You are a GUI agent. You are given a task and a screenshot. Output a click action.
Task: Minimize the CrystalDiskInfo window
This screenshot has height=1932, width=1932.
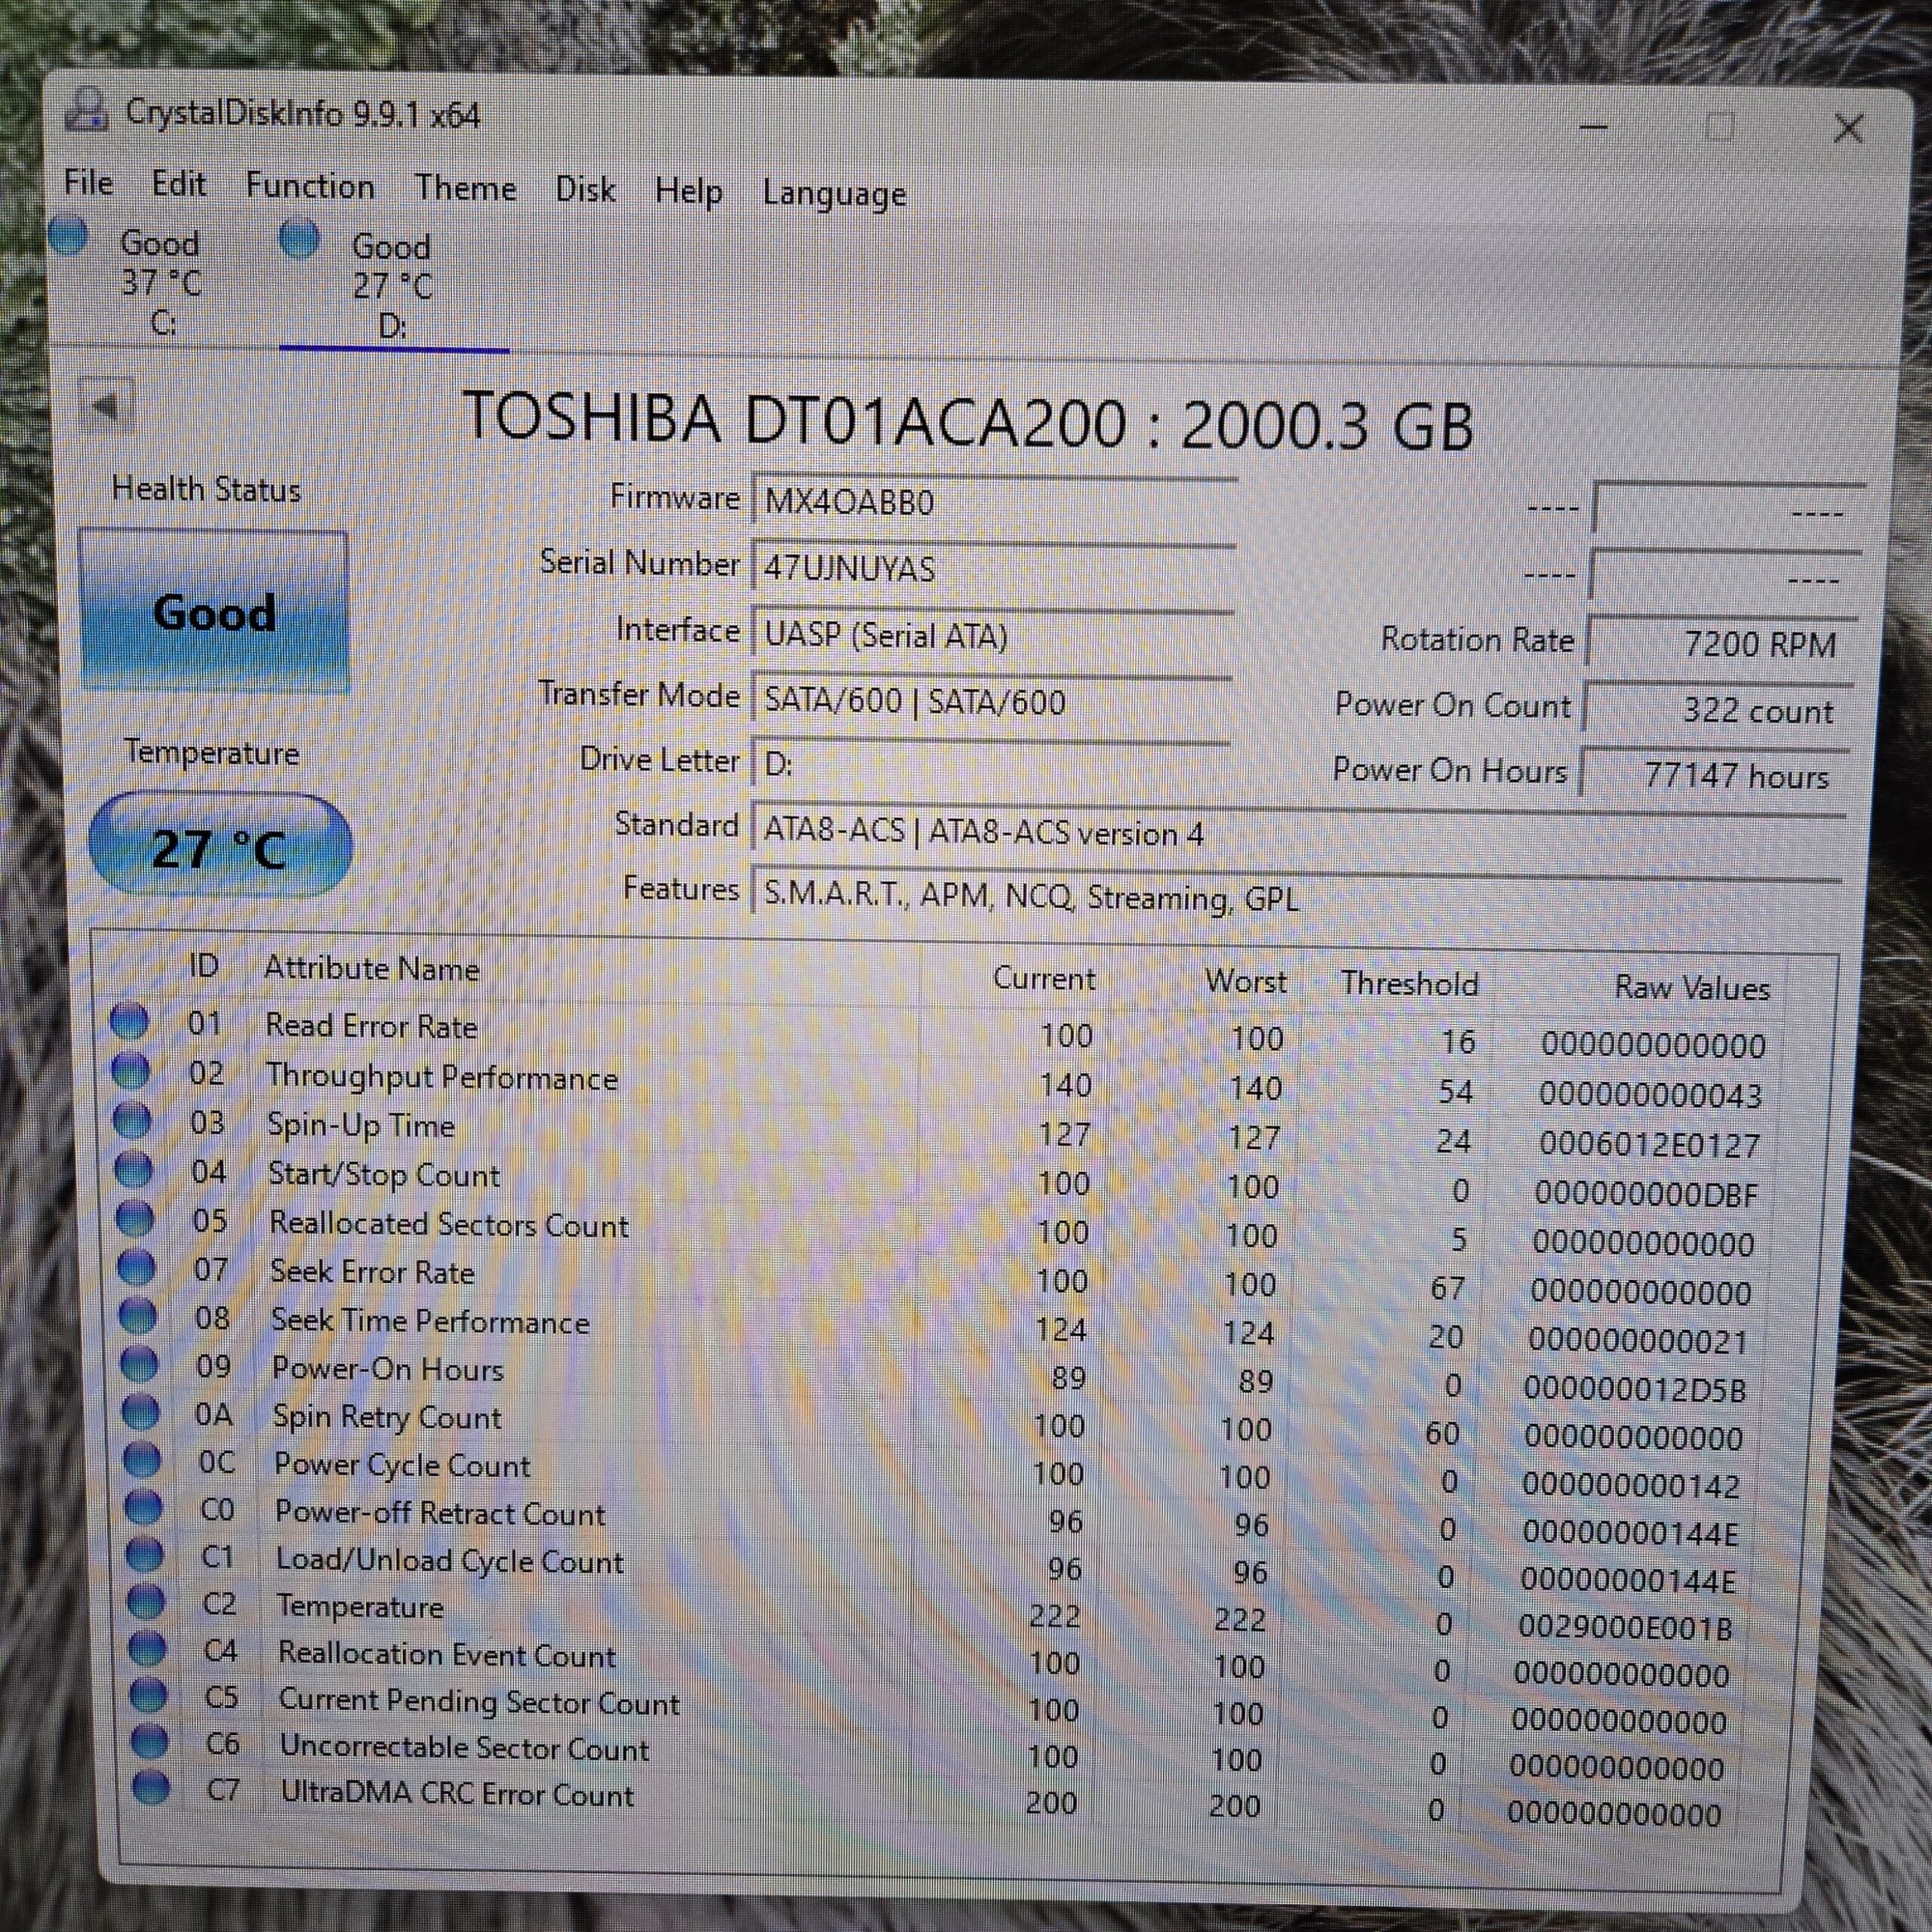point(1593,127)
